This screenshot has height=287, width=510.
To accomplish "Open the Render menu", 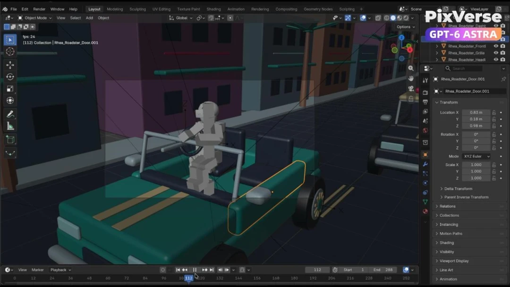I will click(39, 9).
